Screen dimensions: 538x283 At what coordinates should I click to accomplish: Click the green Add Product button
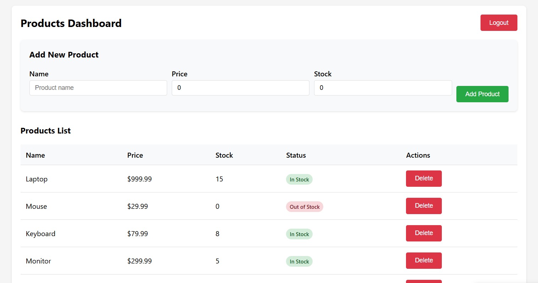pos(482,94)
